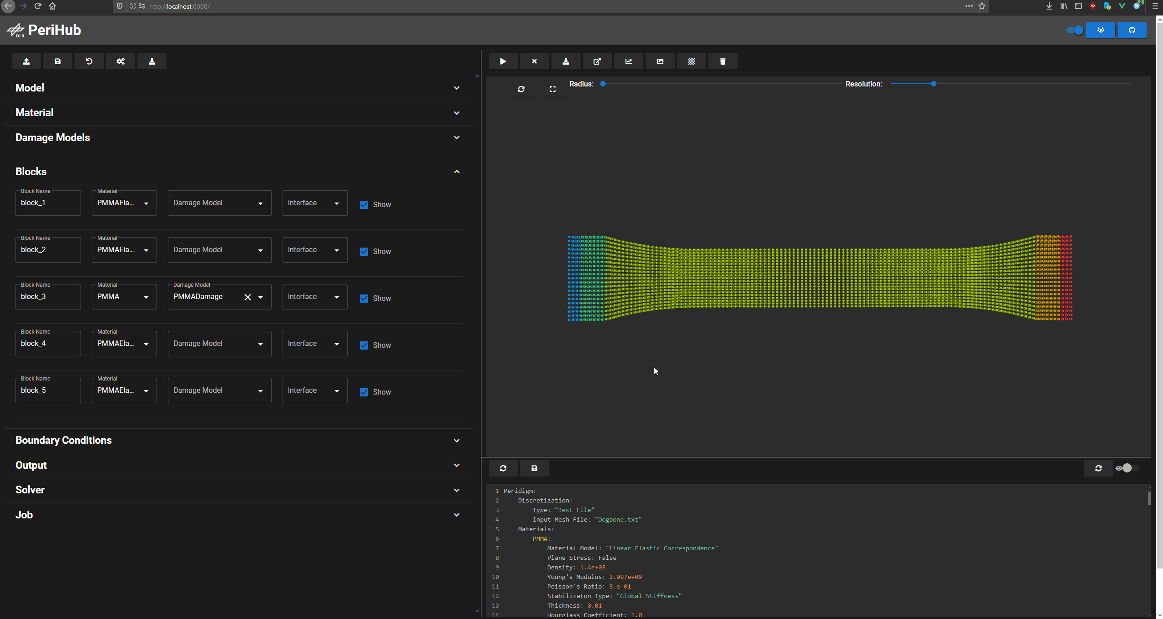Collapse the Blocks section
Image resolution: width=1163 pixels, height=619 pixels.
pyautogui.click(x=238, y=172)
